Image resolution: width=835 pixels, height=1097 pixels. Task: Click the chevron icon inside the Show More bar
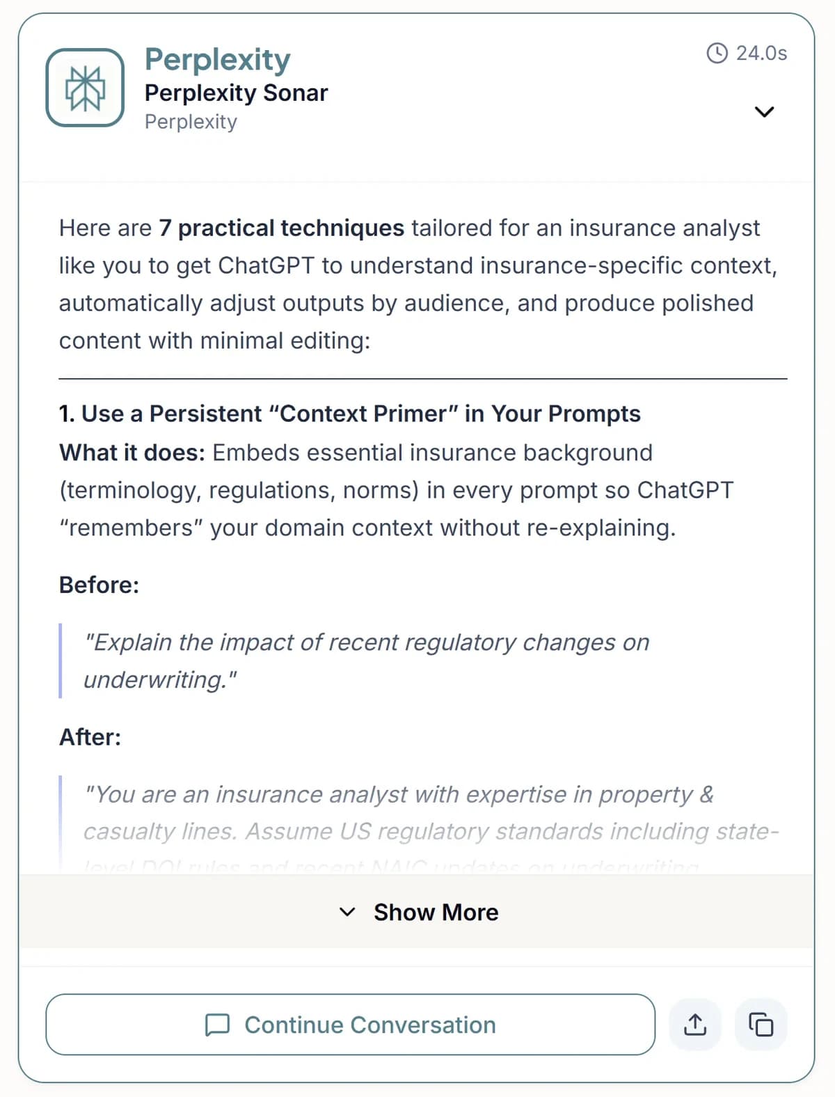point(349,912)
